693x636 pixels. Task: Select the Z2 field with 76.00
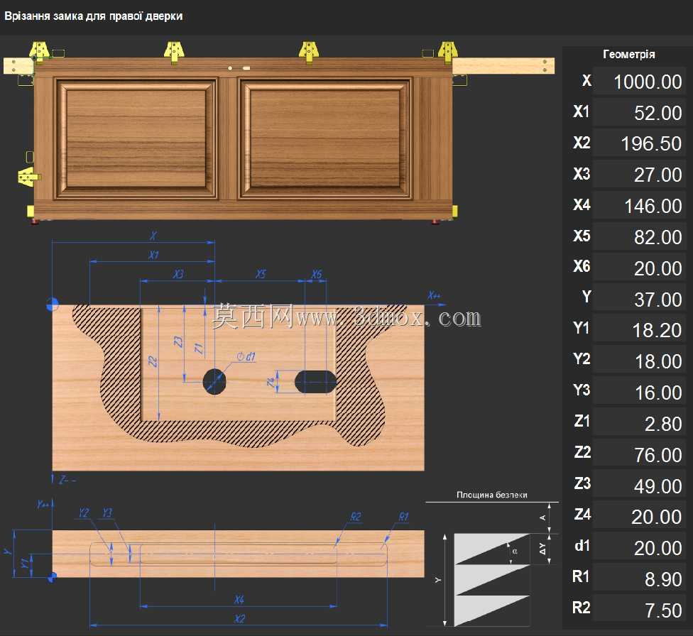639,454
